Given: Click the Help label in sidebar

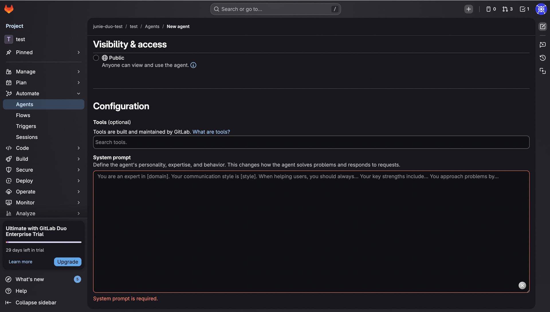Looking at the screenshot, I should (x=21, y=291).
